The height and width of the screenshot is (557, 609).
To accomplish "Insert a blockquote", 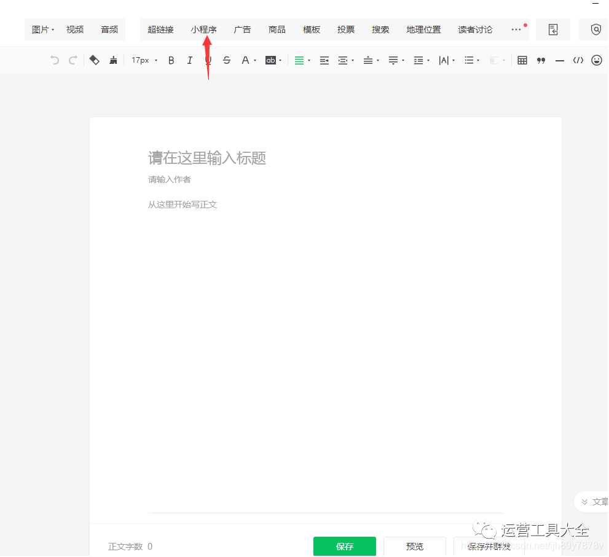I will [540, 60].
